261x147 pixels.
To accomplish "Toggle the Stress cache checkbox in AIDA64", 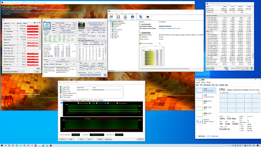I will pyautogui.click(x=63, y=91).
